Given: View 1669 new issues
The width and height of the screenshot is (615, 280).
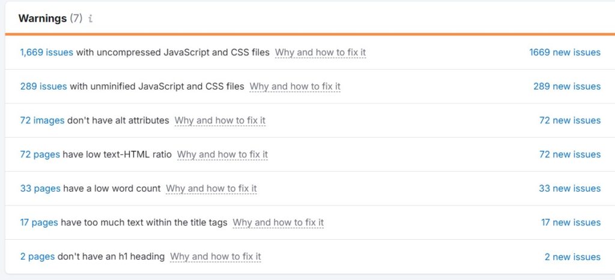Looking at the screenshot, I should 565,52.
